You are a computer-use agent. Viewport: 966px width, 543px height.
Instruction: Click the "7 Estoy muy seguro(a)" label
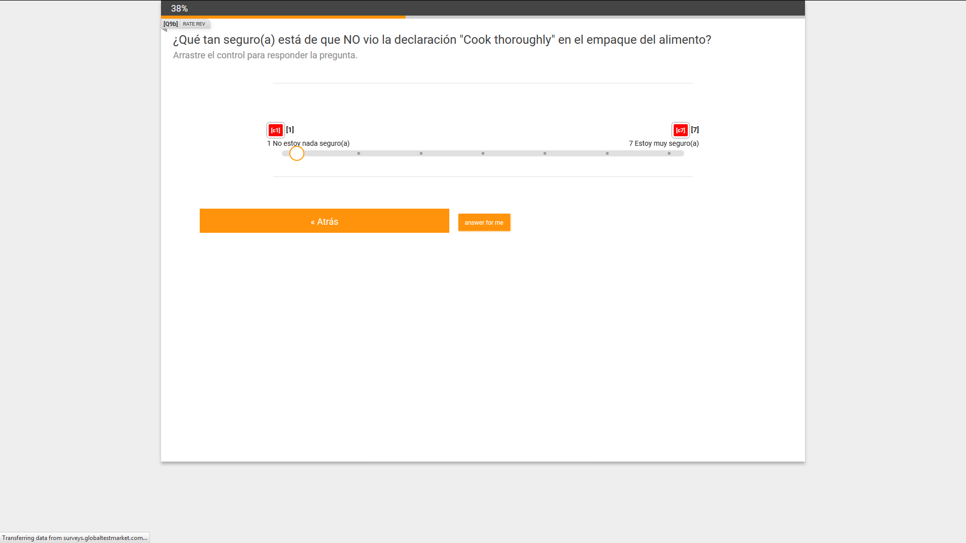pos(664,143)
